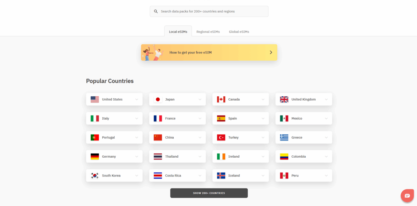Expand the Peru dropdown chevron
The image size is (417, 206).
326,176
